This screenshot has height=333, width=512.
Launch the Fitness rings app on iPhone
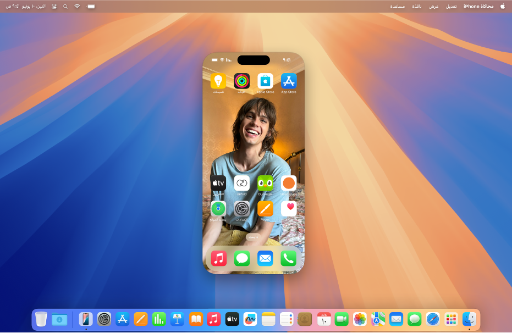242,81
